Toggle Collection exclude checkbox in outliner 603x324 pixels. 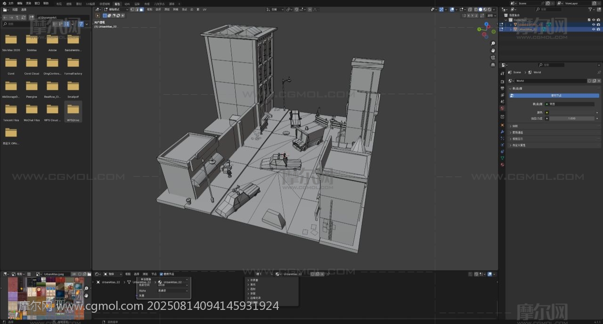coord(589,20)
